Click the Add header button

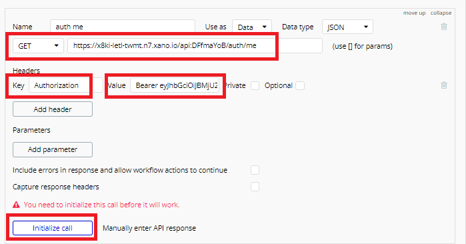(x=53, y=109)
